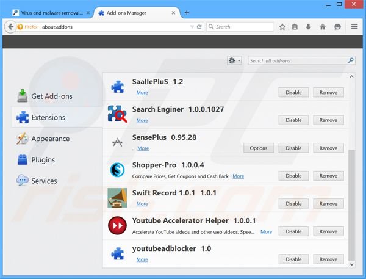The height and width of the screenshot is (279, 366).
Task: Go back with the browser back arrow
Action: click(10, 27)
